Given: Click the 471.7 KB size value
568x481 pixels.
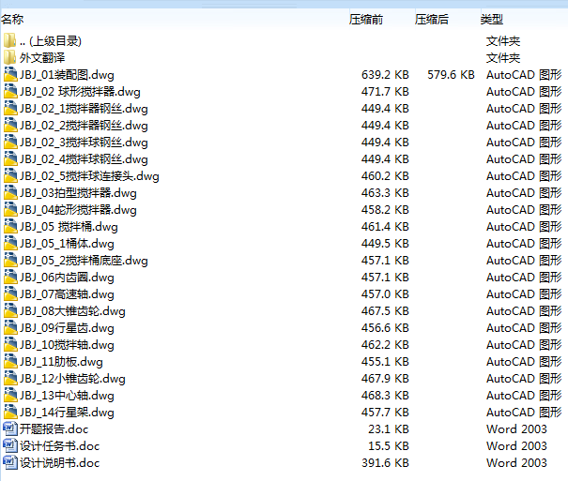Looking at the screenshot, I should click(385, 92).
